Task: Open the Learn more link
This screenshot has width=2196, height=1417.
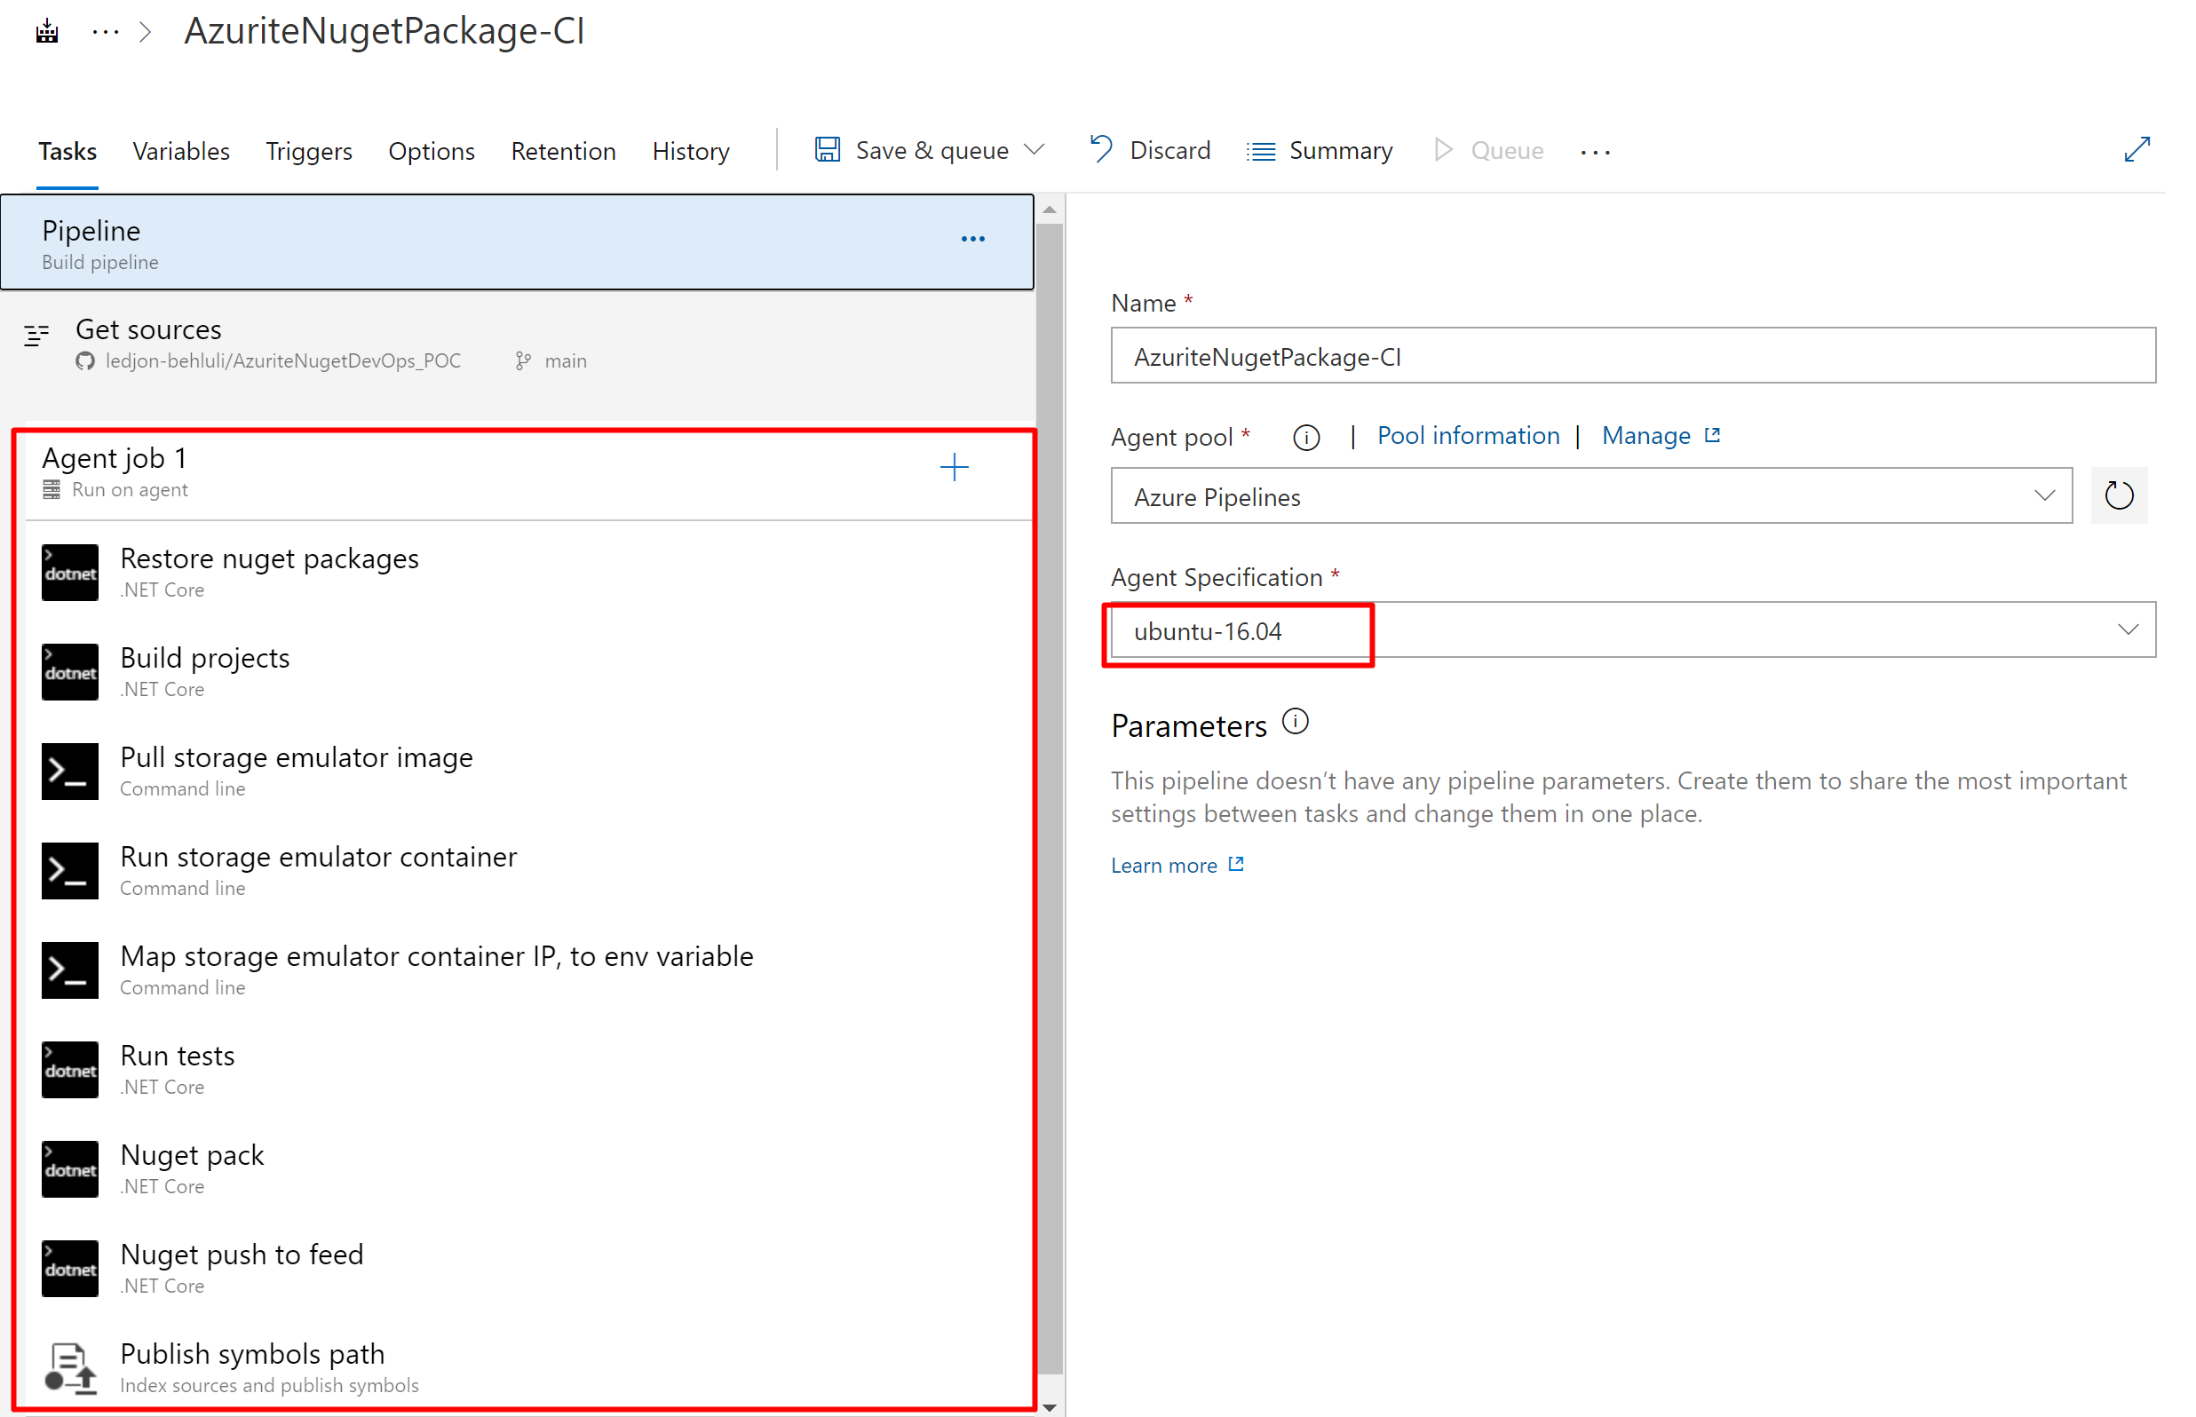Action: click(x=1177, y=866)
